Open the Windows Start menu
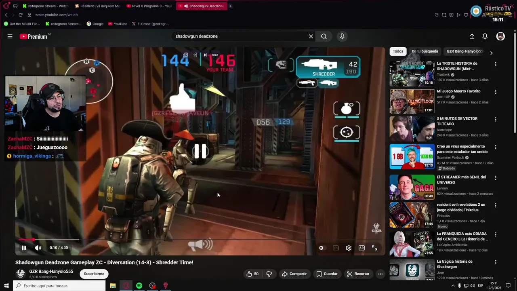Viewport: 517px width, 291px height. [x=6, y=286]
